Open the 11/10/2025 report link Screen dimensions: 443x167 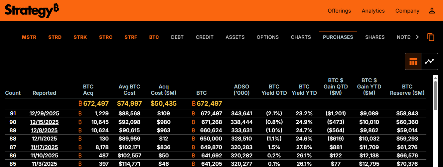(44, 155)
